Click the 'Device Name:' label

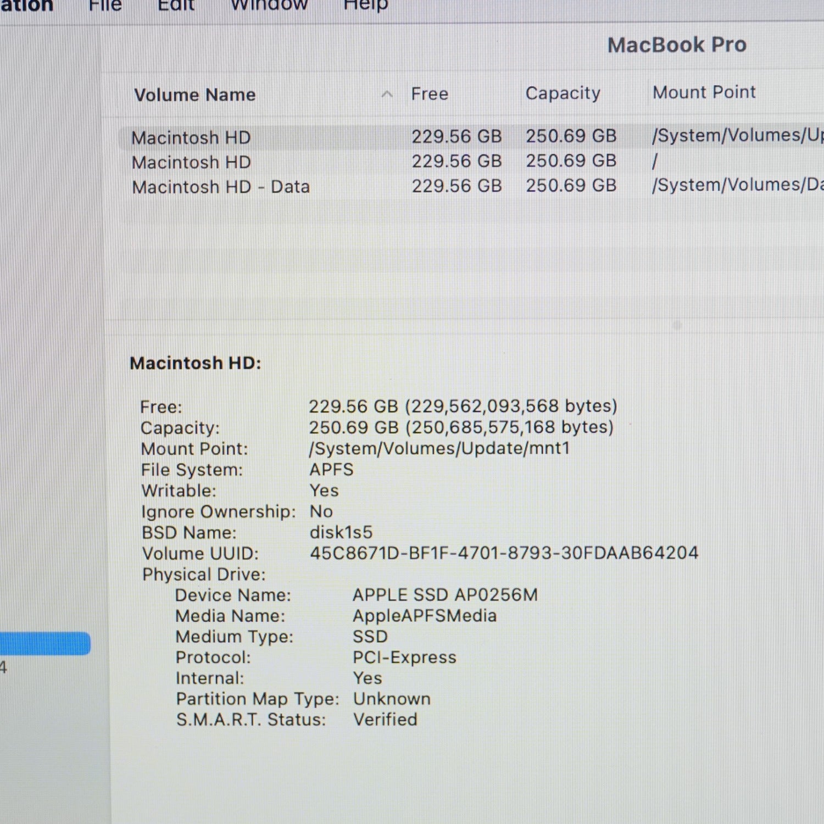click(x=233, y=595)
